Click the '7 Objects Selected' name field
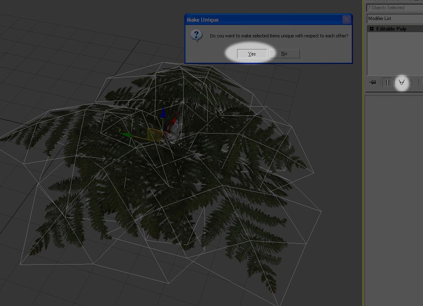The height and width of the screenshot is (306, 423). coord(394,7)
